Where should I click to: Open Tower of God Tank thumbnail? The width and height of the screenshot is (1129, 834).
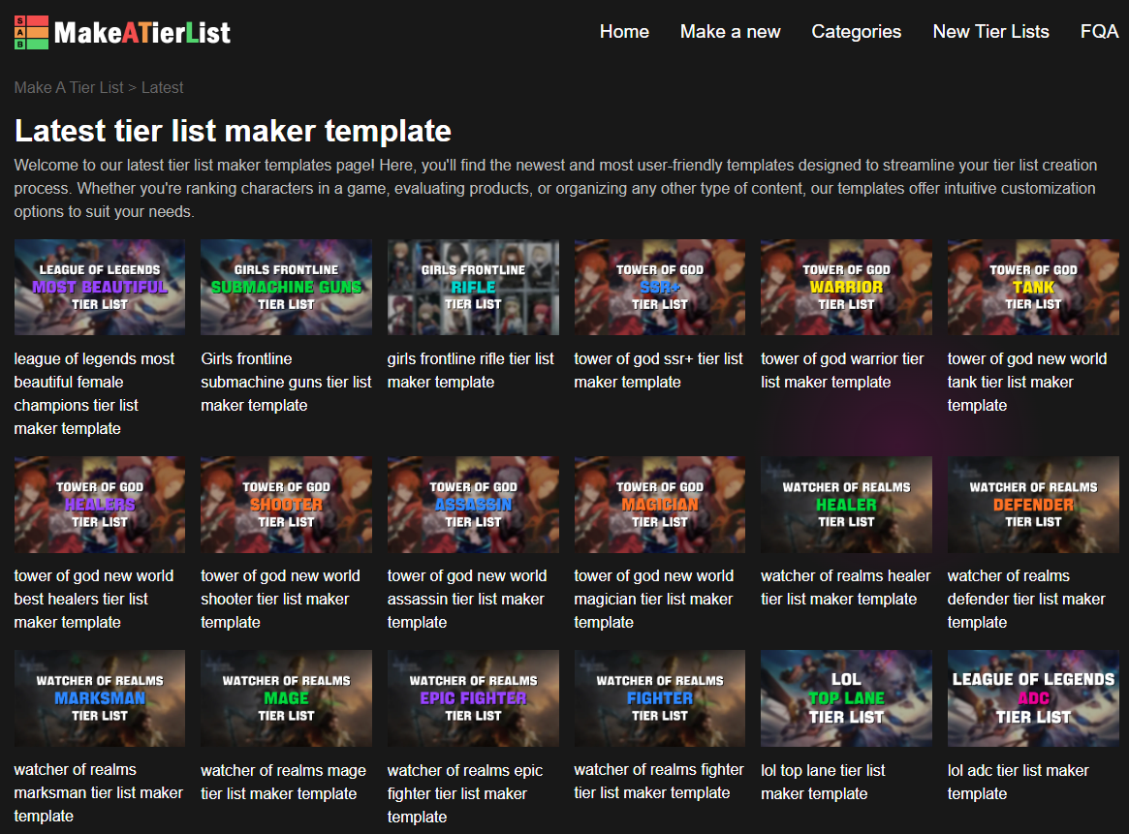[1033, 287]
